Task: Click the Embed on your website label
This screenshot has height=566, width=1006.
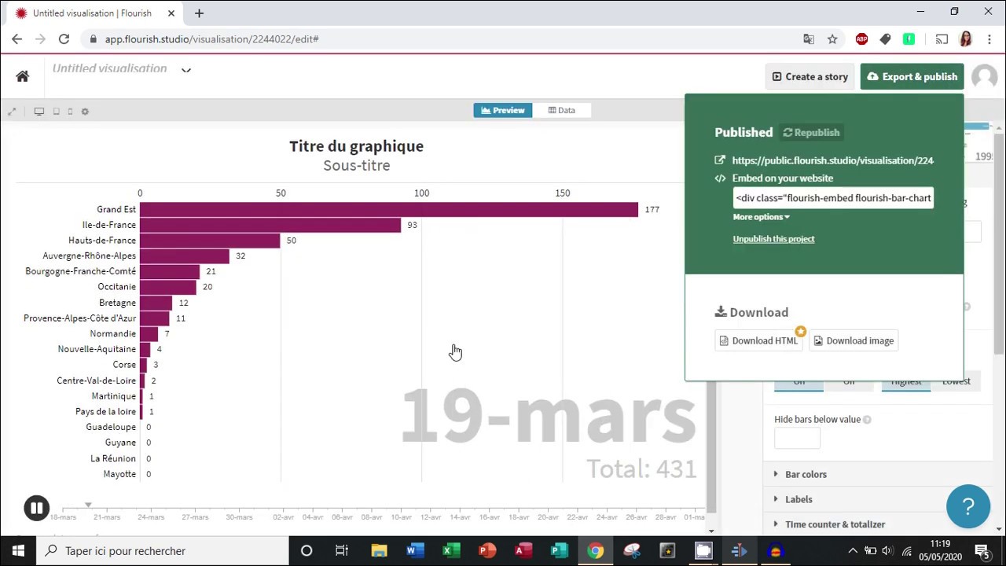Action: [782, 178]
